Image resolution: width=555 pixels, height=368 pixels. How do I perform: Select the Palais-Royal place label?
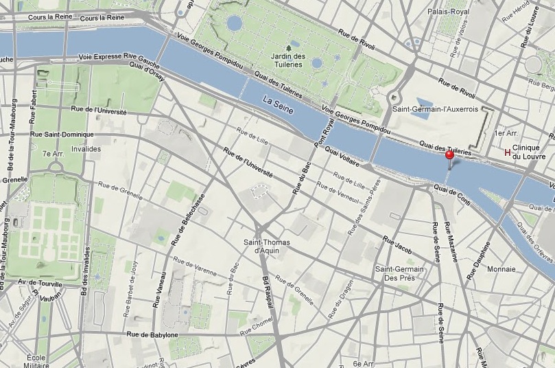coord(449,12)
